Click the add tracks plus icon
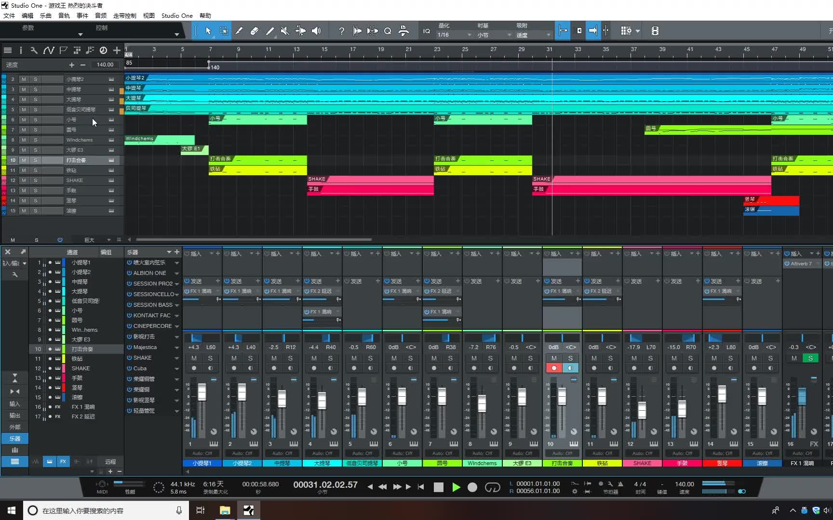This screenshot has height=520, width=833. 117,50
